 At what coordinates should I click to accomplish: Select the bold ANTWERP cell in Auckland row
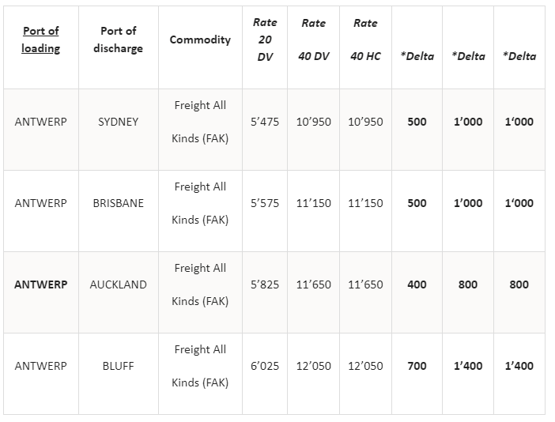40,284
